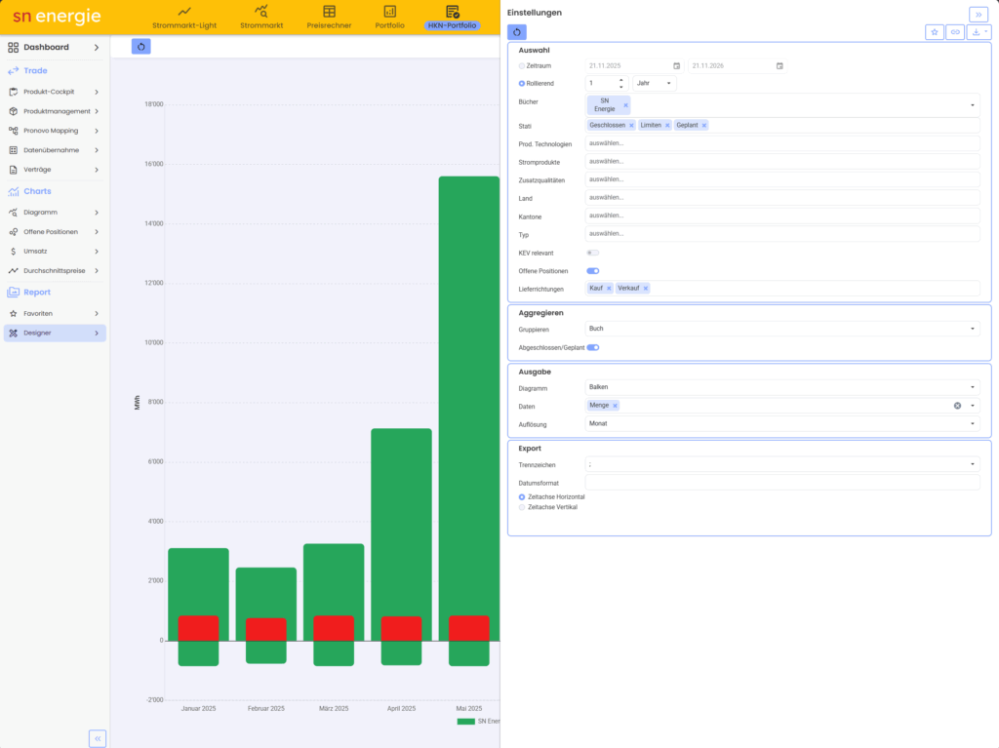This screenshot has width=999, height=748.
Task: Remove the Limiten status tag
Action: 667,126
